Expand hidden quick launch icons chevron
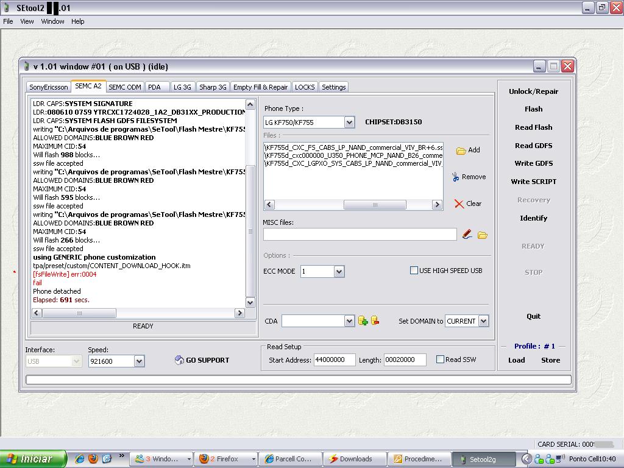 coord(121,456)
